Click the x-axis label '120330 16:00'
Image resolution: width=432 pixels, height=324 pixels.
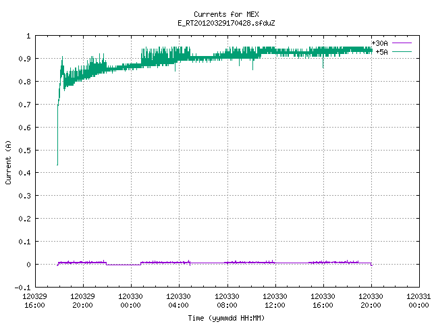[x=323, y=301]
